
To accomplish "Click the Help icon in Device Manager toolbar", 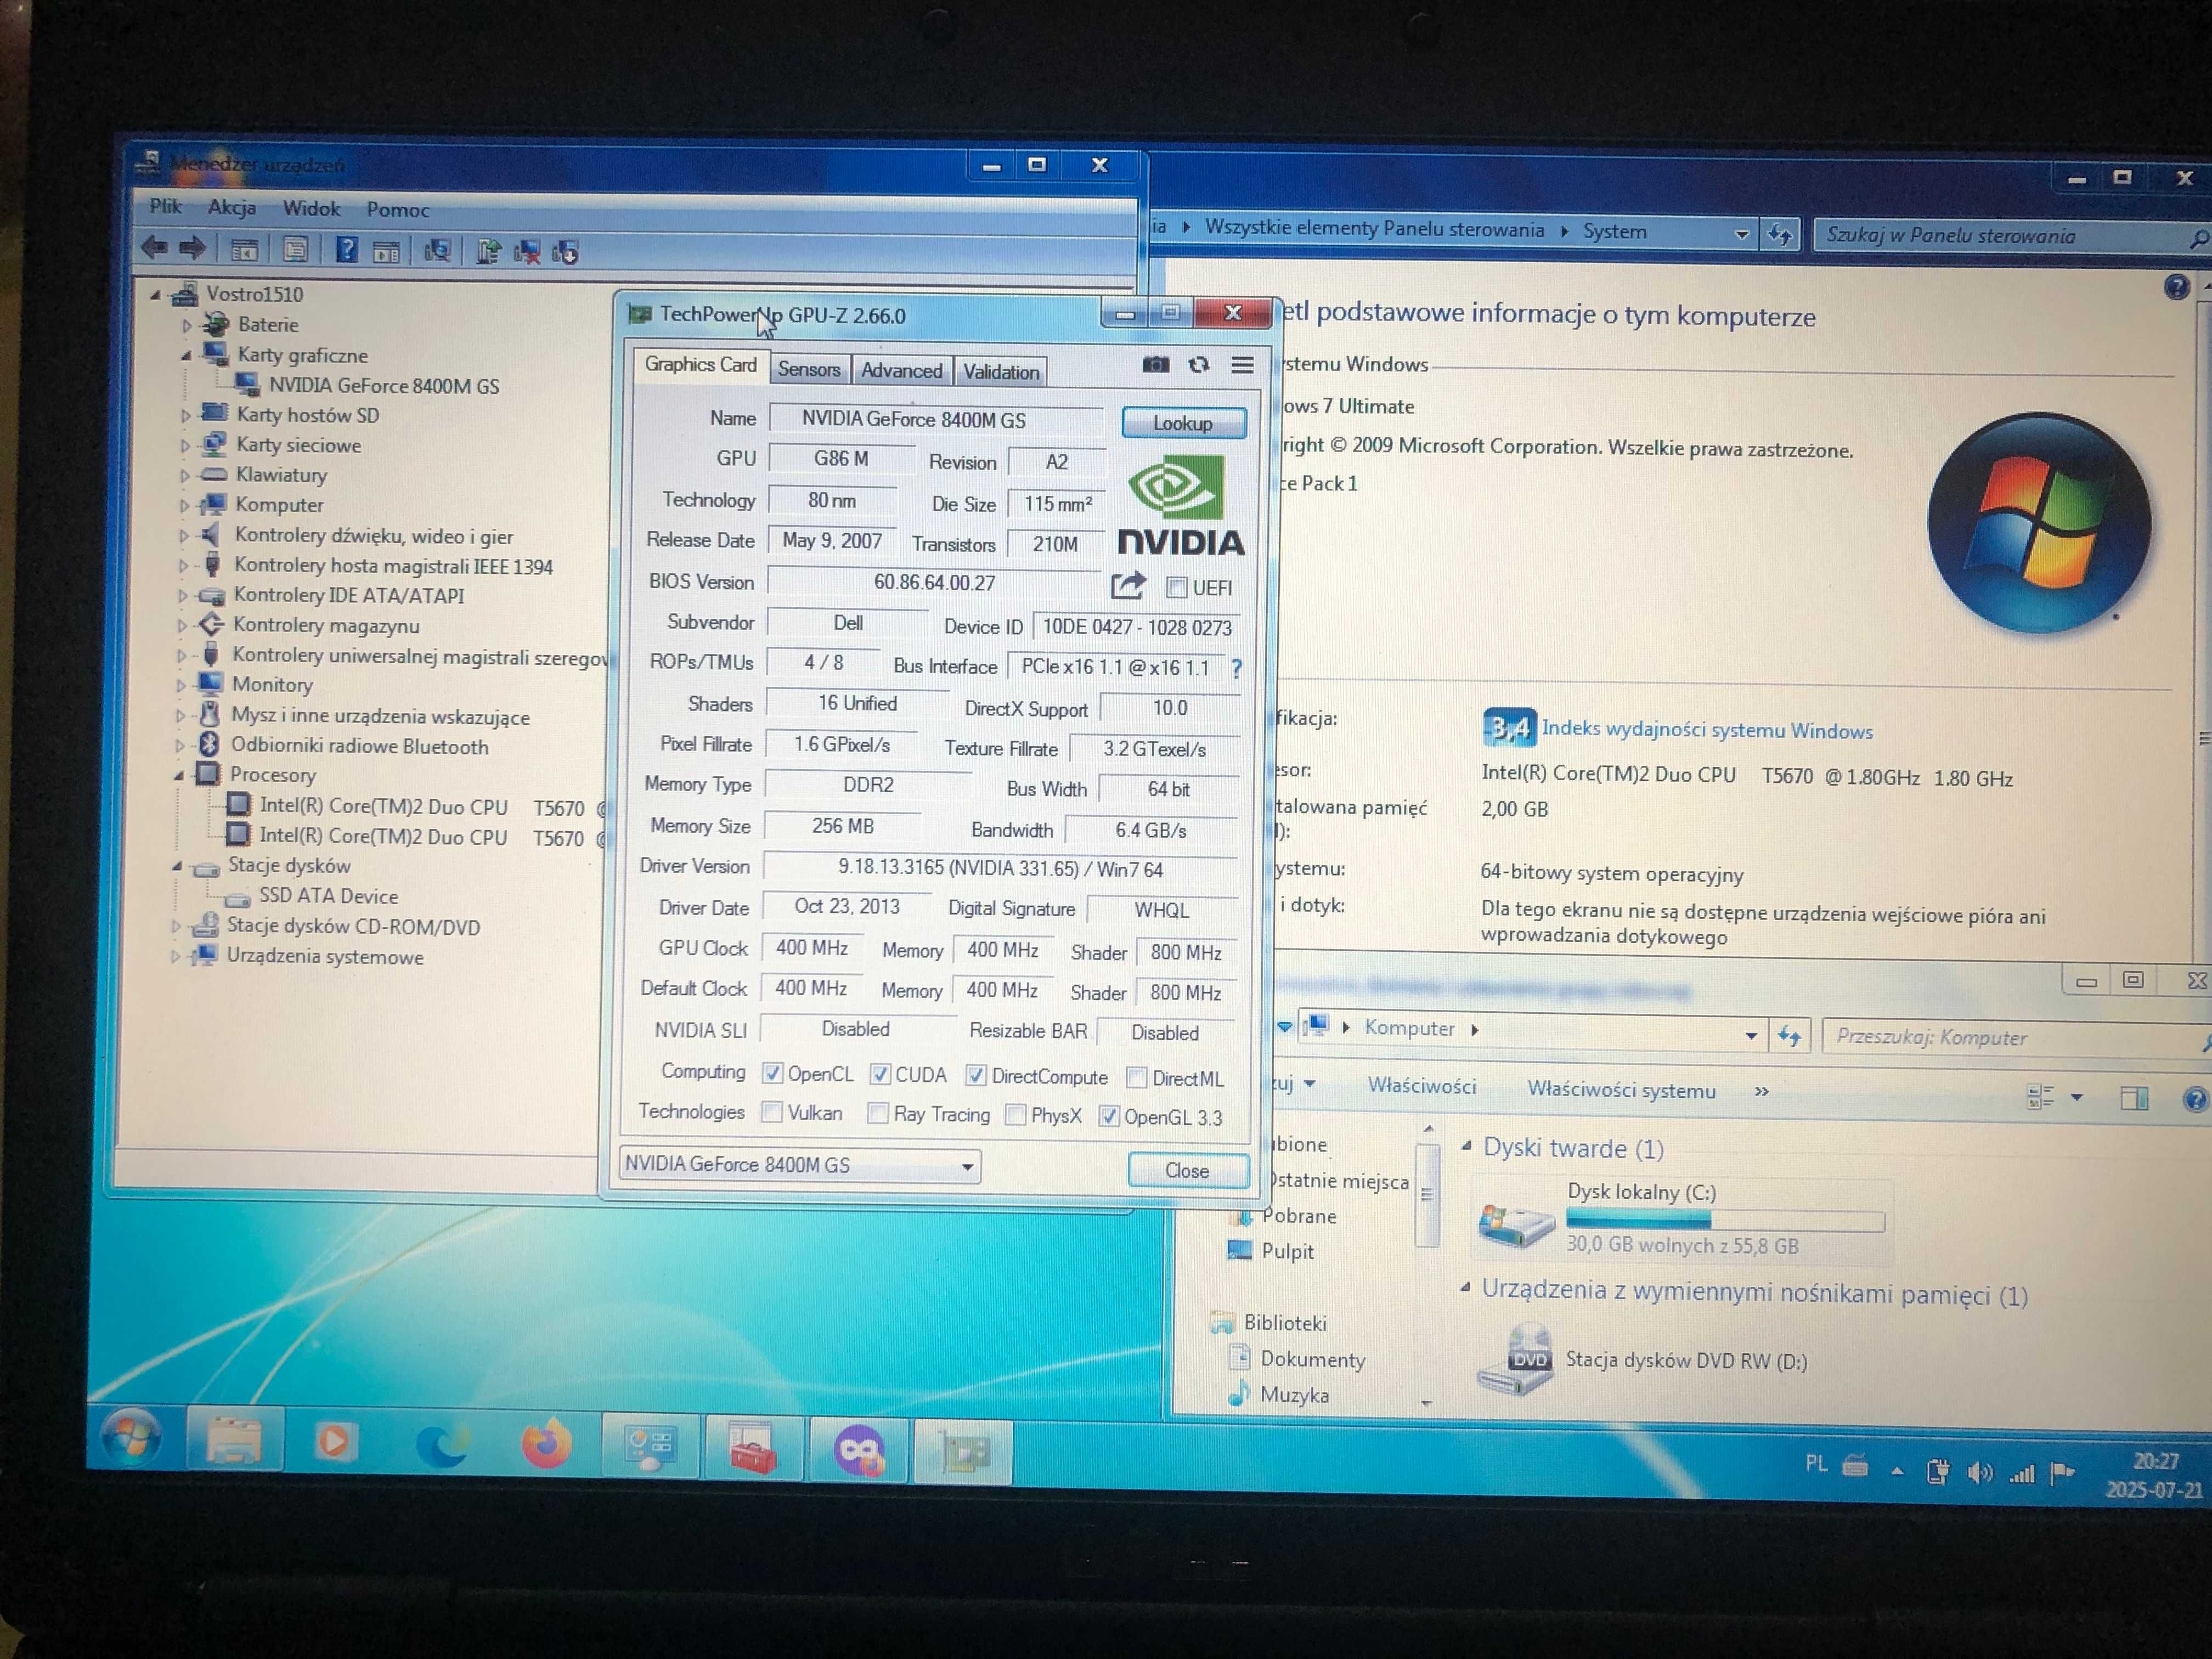I will [x=346, y=250].
